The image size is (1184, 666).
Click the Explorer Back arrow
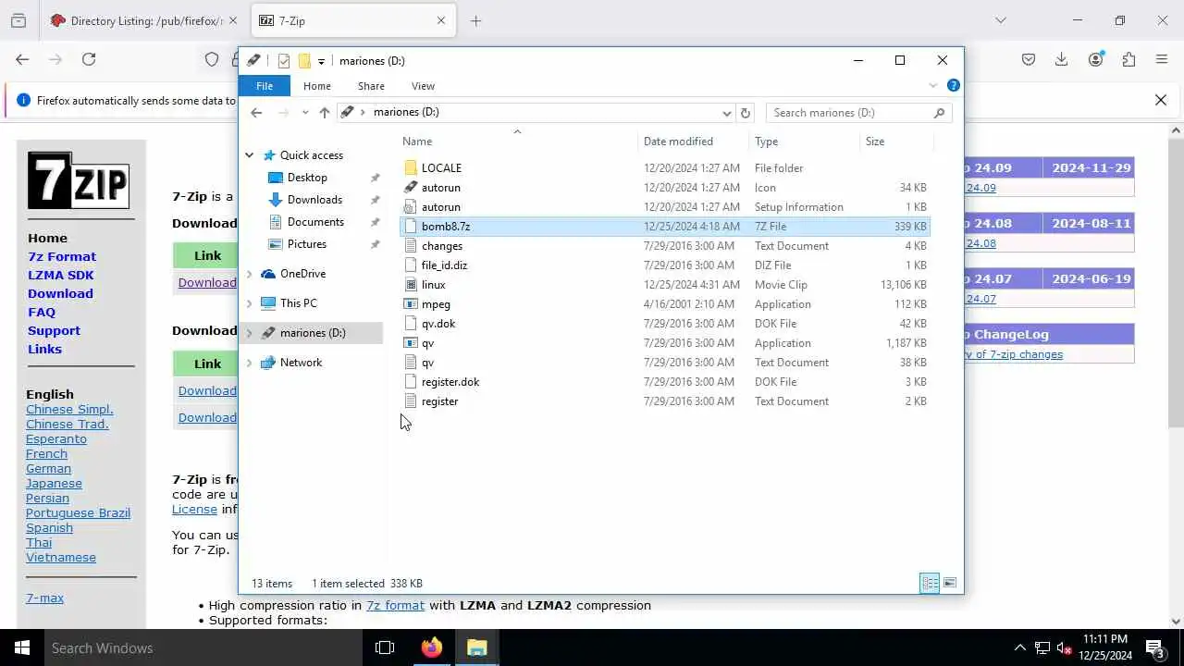256,112
